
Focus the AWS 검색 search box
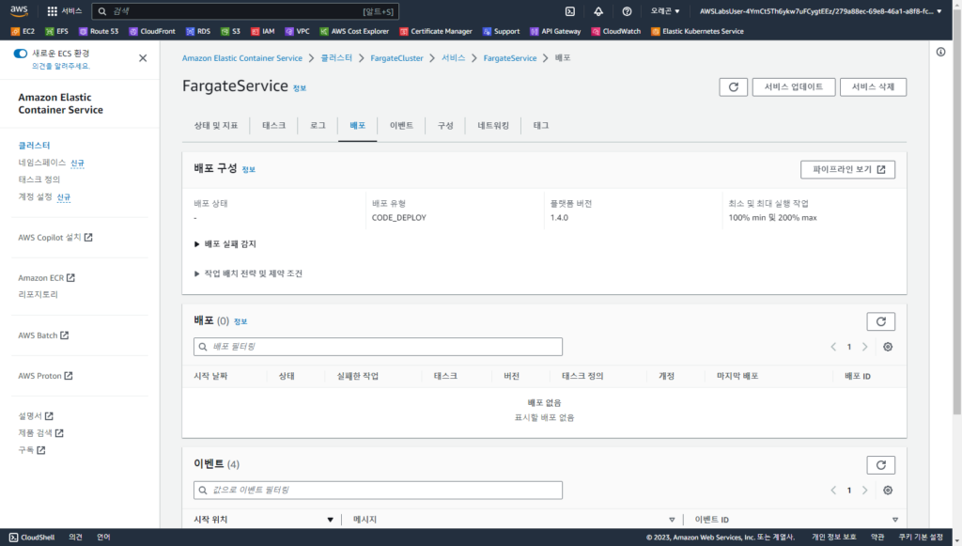click(245, 11)
